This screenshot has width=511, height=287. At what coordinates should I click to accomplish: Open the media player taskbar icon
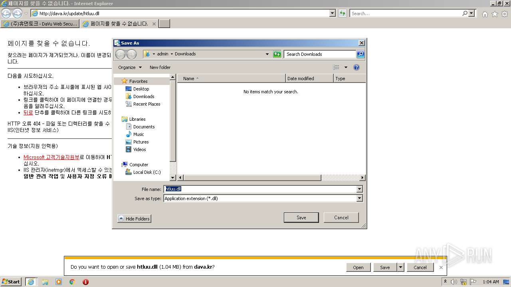59,282
